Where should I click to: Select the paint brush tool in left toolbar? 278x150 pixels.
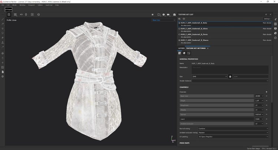click(x=3, y=20)
